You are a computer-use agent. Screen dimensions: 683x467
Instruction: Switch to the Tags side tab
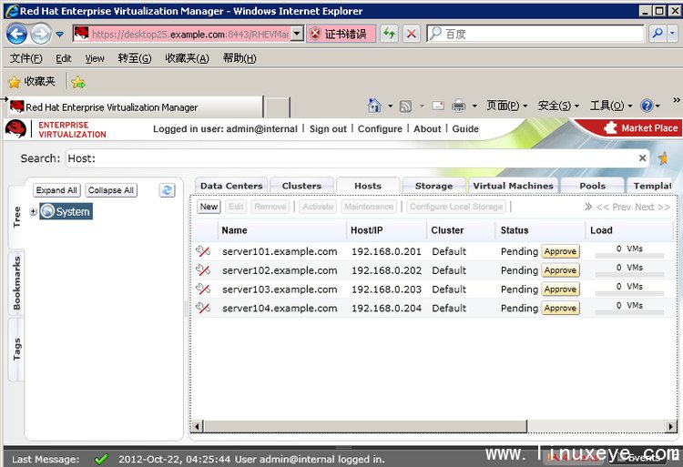(16, 350)
